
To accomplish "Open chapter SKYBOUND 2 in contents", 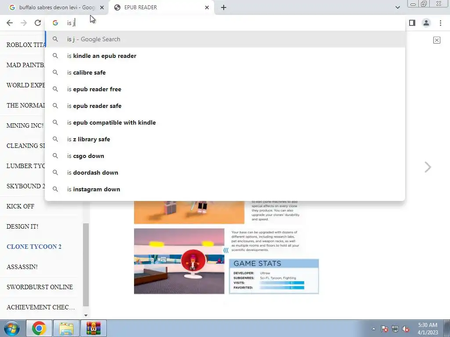I will tap(26, 186).
